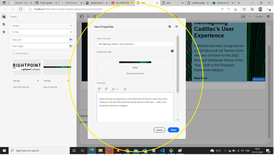The height and width of the screenshot is (155, 274).
Task: Click the Cancel button
Action: 159,130
